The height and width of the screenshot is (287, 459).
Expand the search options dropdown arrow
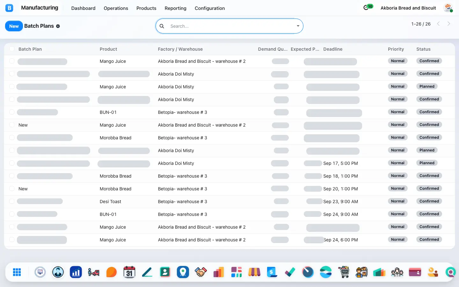point(298,26)
